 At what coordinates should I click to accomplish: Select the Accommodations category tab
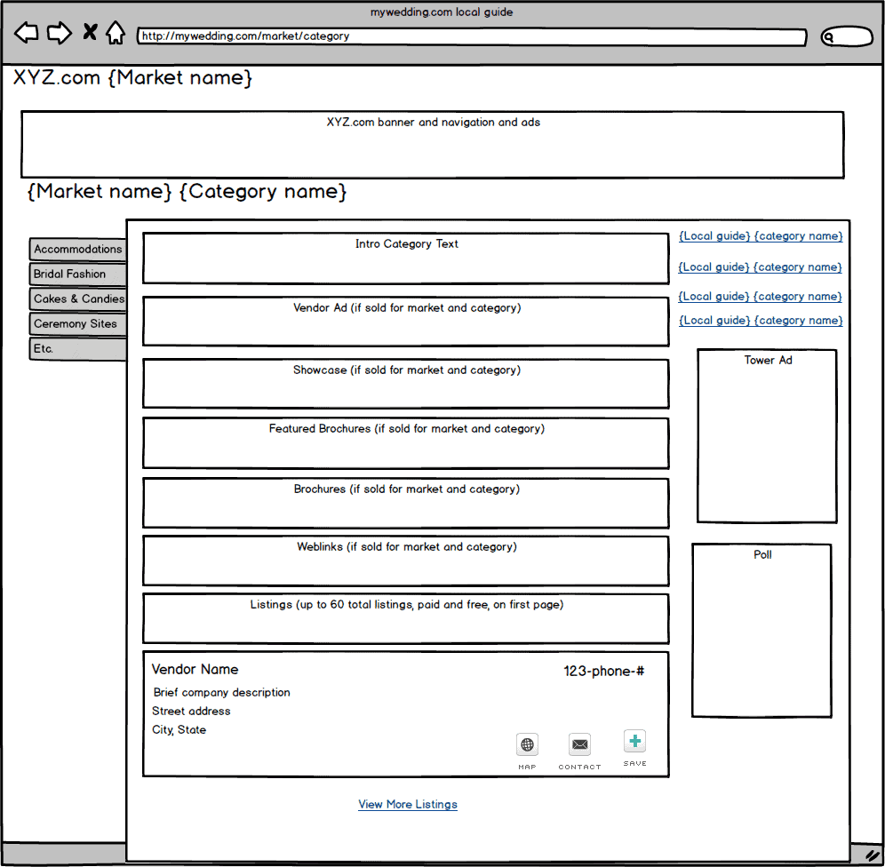coord(78,250)
